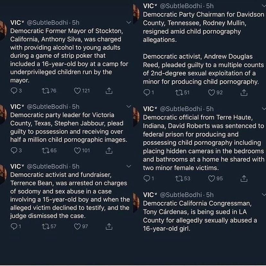Screen dimensions: 266x266
Task: Open the chevron menu on the Anthony Silva tweet
Action: (129, 22)
